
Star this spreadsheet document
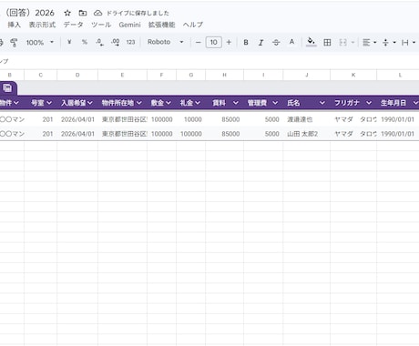pos(67,13)
